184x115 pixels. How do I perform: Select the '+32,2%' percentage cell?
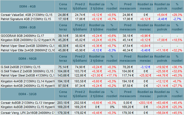click(x=177, y=50)
